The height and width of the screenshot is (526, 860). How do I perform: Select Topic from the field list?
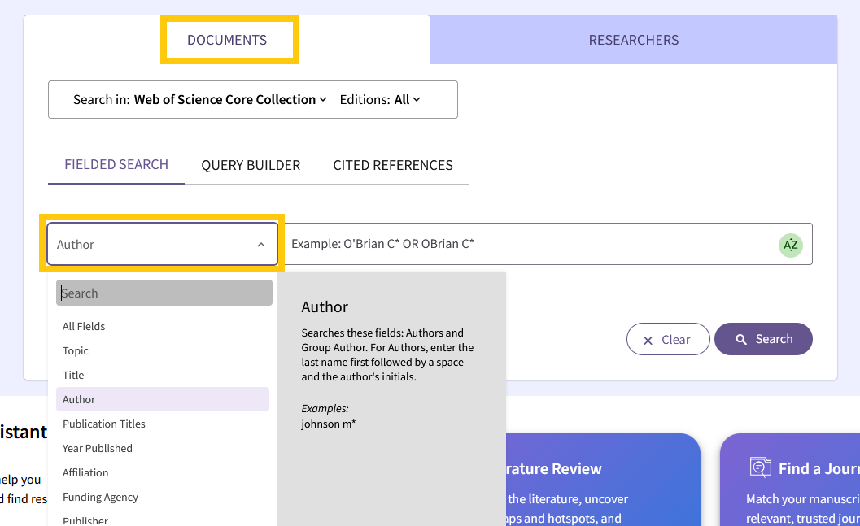click(x=163, y=350)
